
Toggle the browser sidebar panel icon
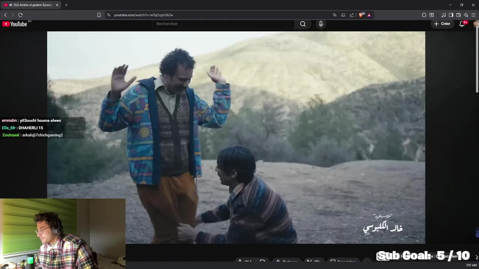click(x=451, y=15)
